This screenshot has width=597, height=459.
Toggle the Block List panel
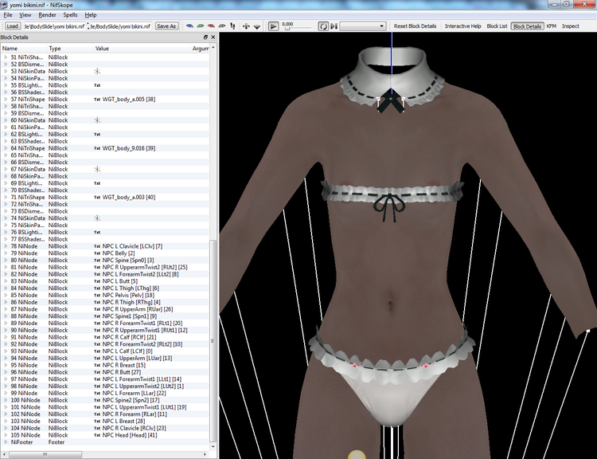pyautogui.click(x=497, y=26)
